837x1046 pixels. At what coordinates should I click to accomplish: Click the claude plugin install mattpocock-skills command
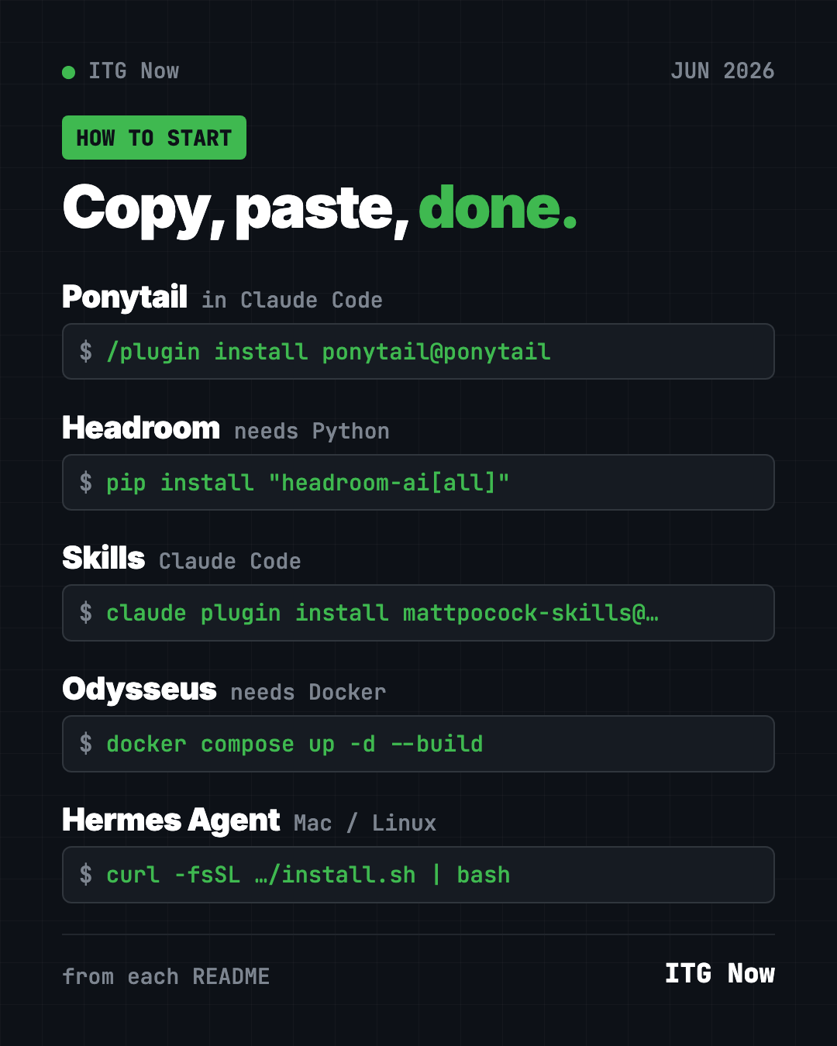(418, 613)
